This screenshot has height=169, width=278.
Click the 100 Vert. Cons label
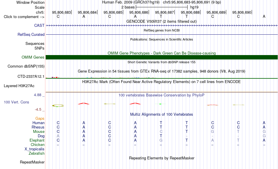pyautogui.click(x=16, y=102)
